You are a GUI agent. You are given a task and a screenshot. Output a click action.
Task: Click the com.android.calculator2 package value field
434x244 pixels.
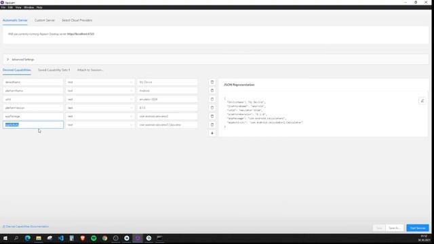(167, 117)
